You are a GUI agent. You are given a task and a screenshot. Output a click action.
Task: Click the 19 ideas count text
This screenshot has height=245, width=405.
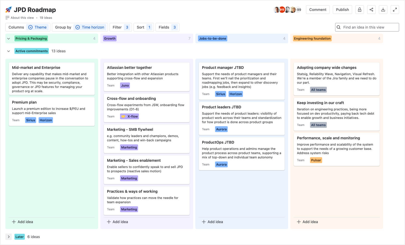tap(46, 18)
